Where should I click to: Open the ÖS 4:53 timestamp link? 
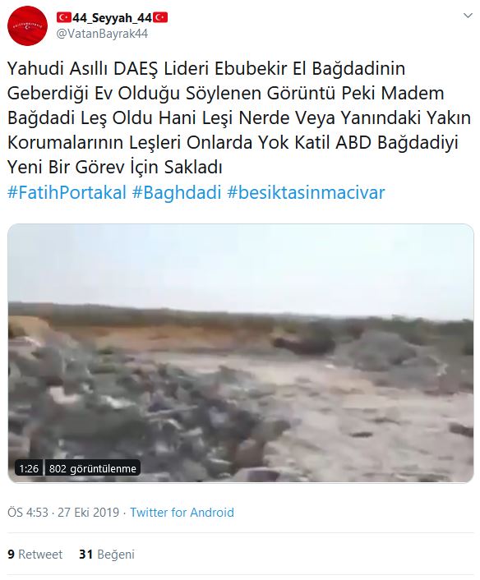pyautogui.click(x=28, y=513)
